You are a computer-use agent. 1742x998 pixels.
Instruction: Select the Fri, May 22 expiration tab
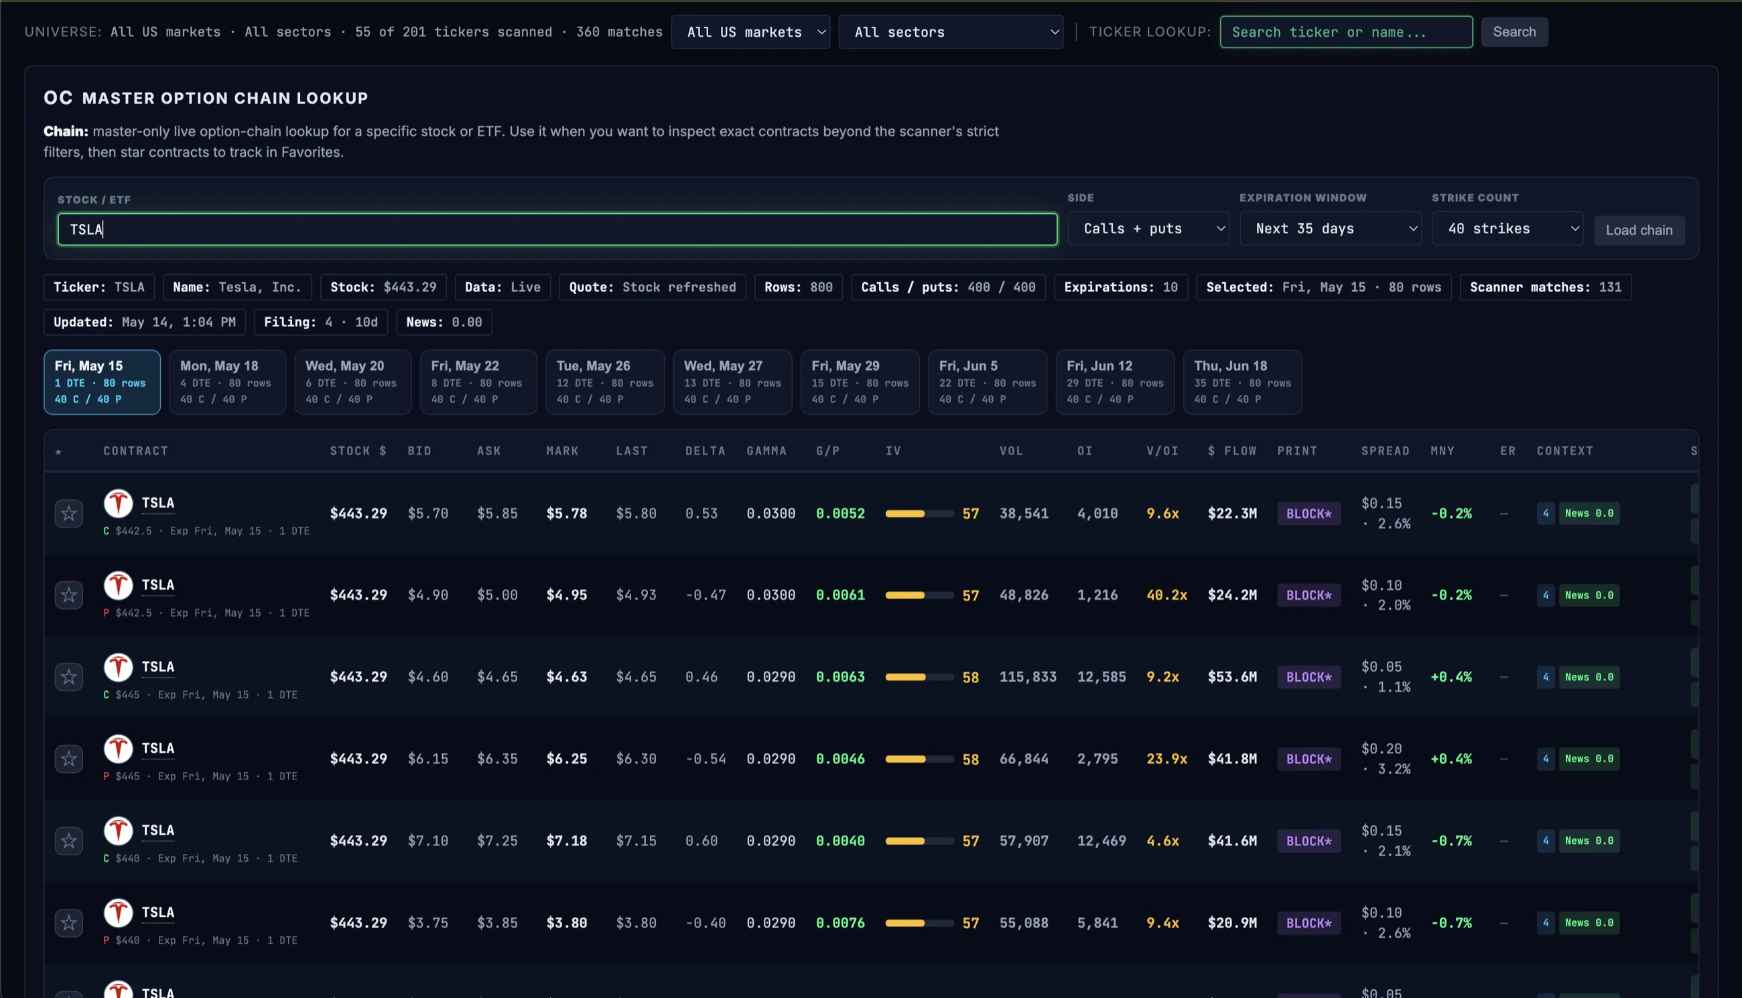[478, 383]
